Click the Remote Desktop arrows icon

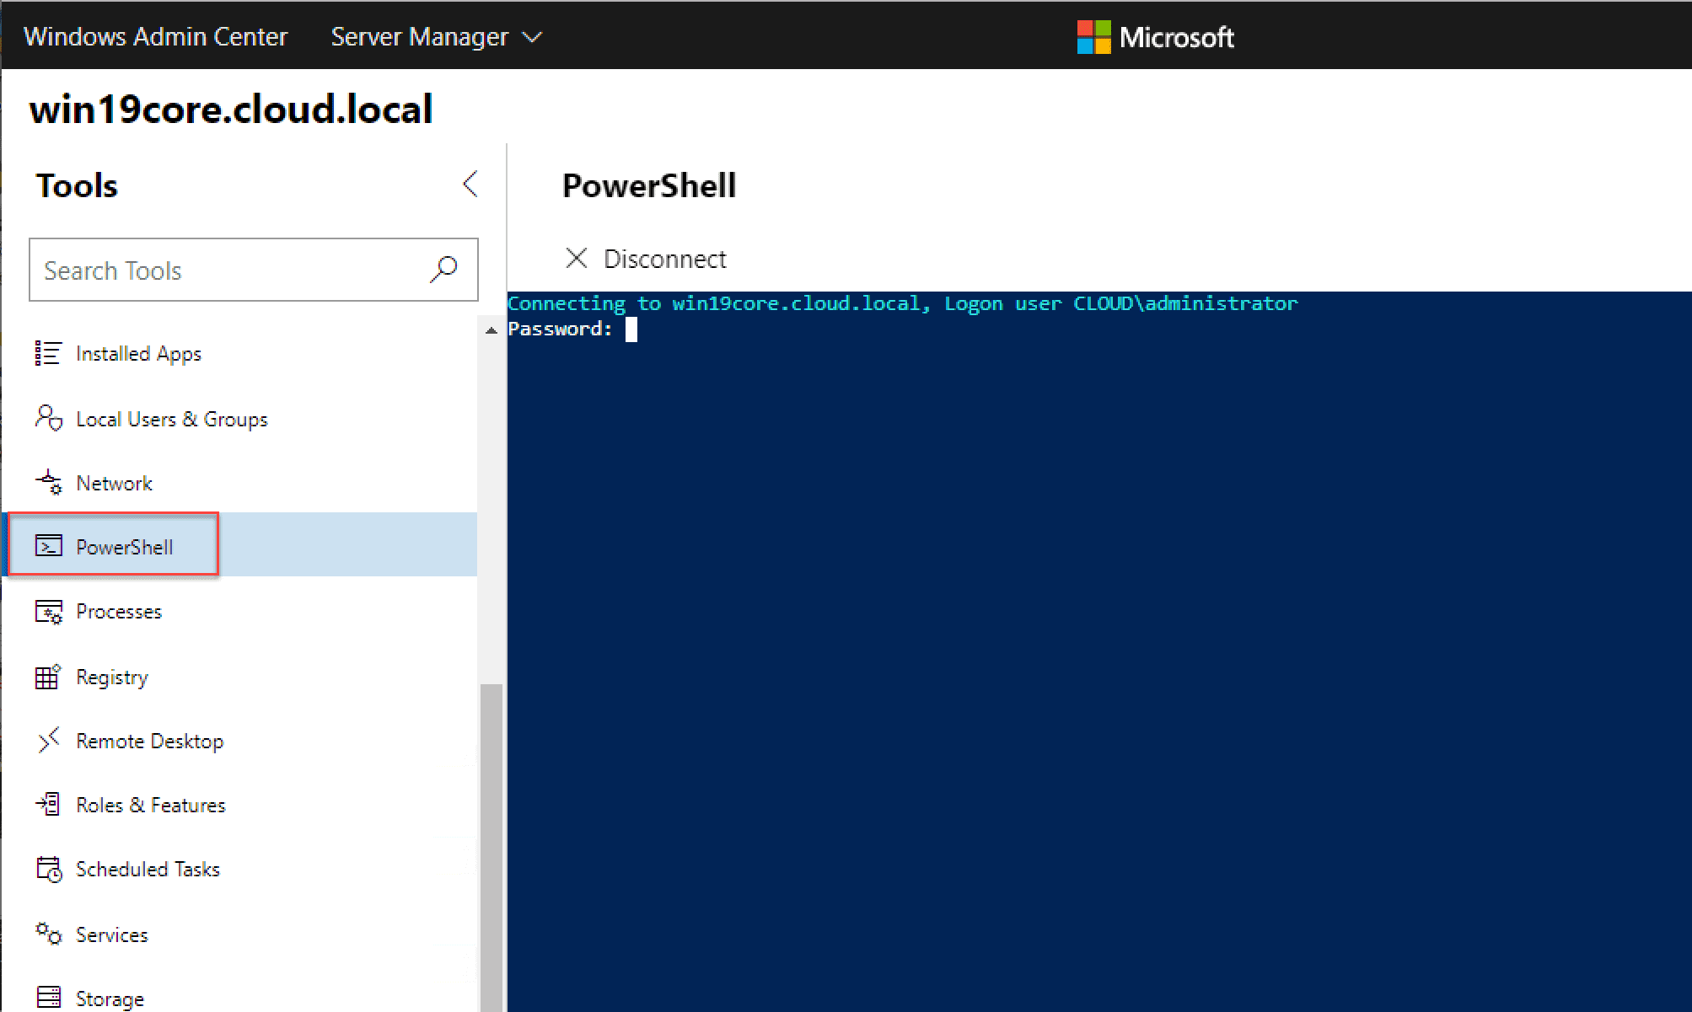pyautogui.click(x=48, y=741)
